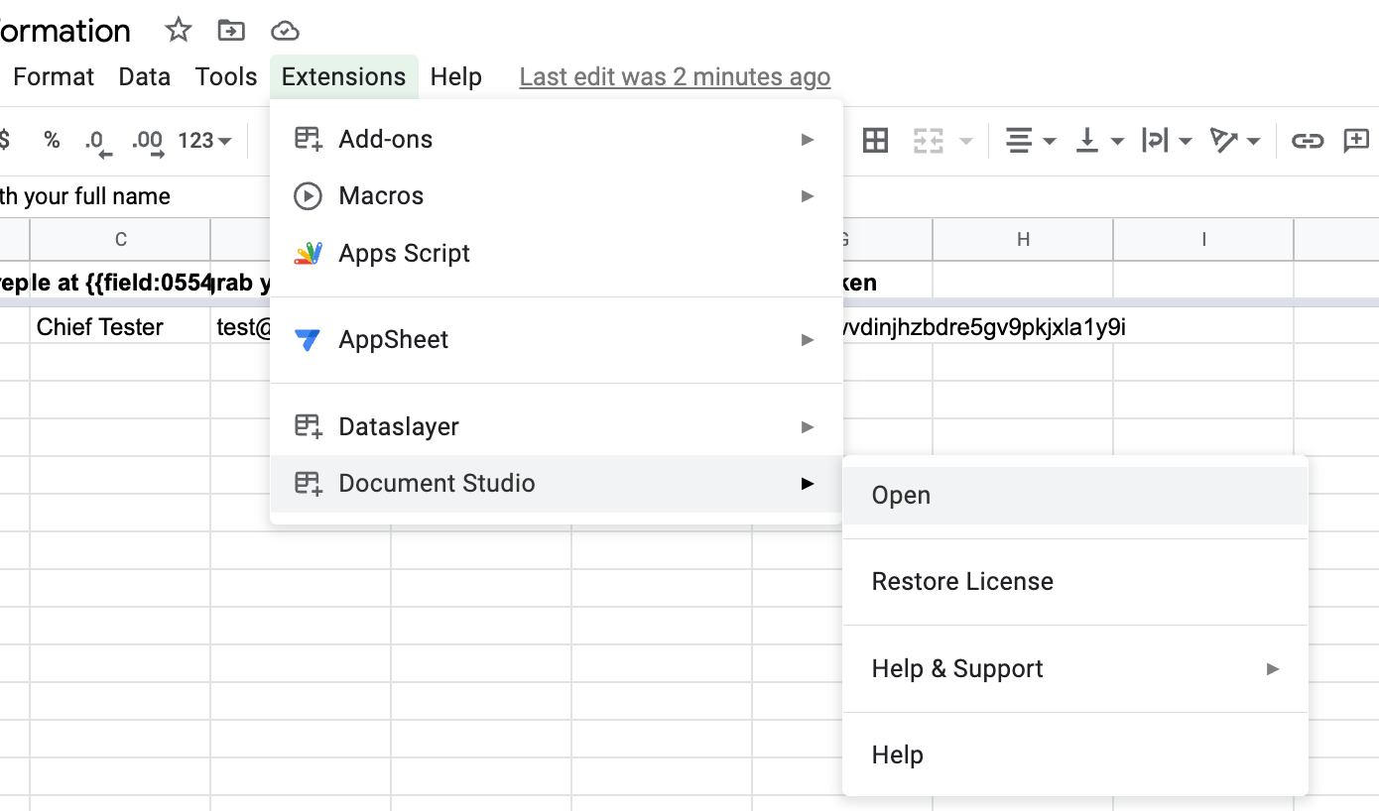Select column C header
Viewport: 1379px width, 811px height.
pyautogui.click(x=120, y=239)
